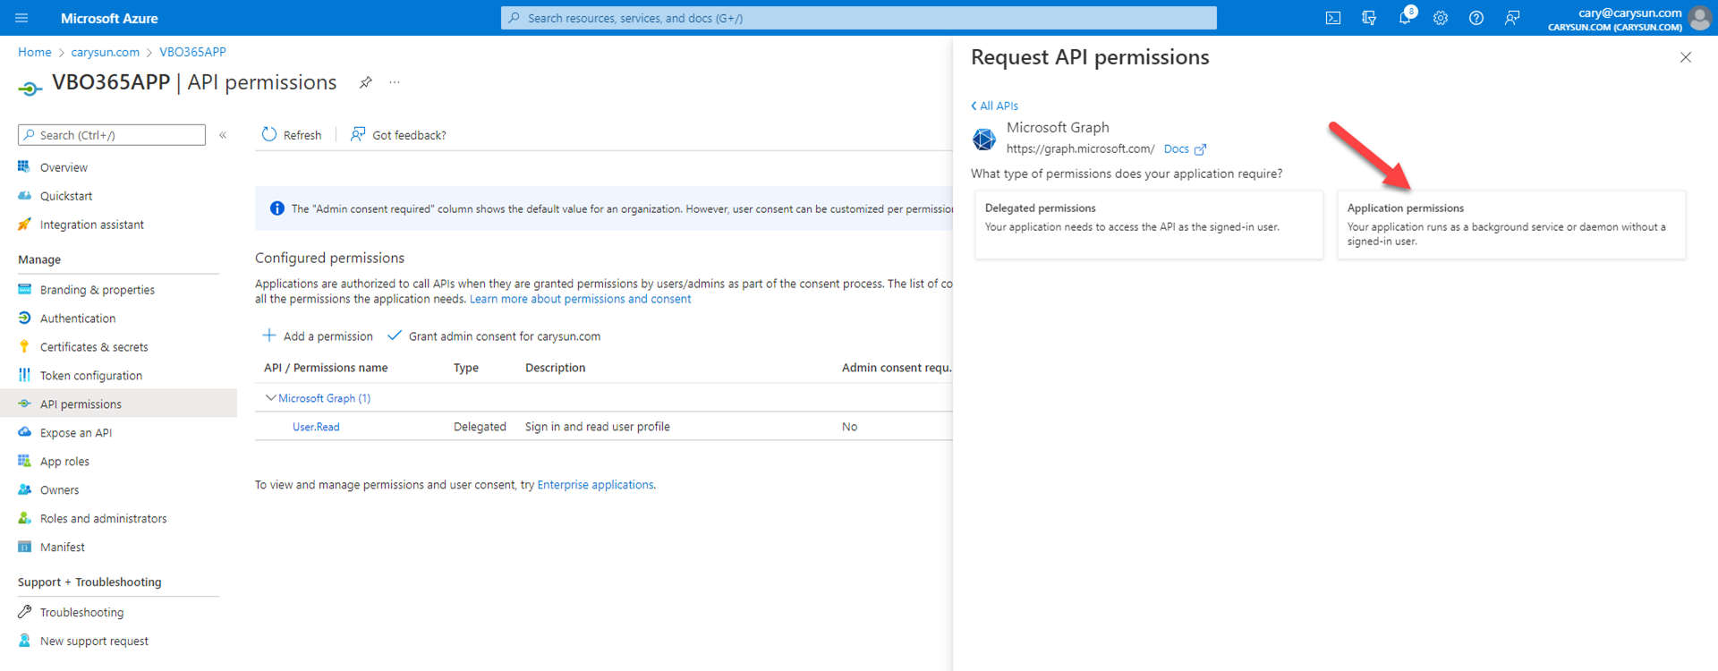
Task: Click the sidebar Search (Ctrl+/) field
Action: (112, 135)
